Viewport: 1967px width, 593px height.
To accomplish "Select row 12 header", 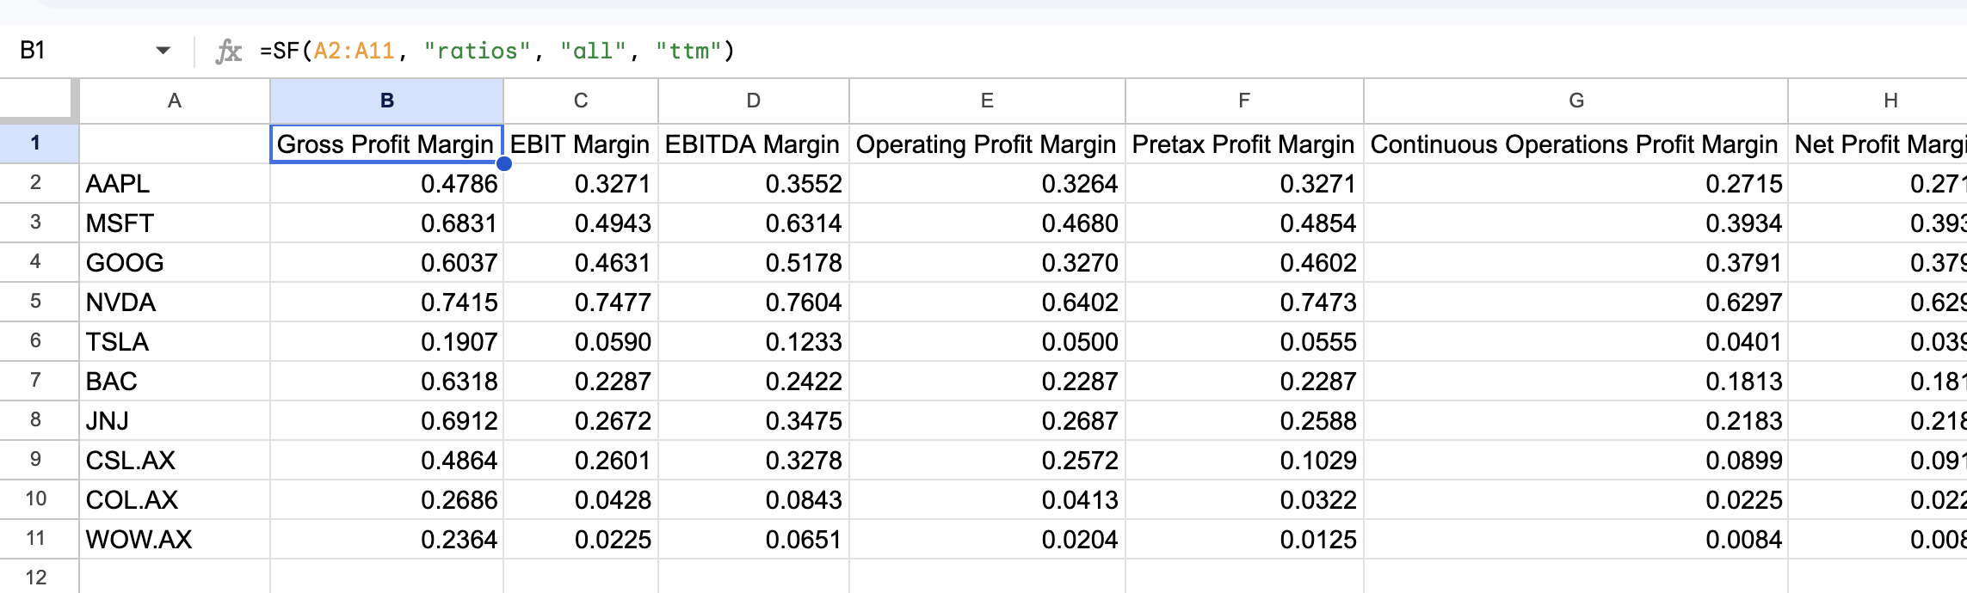I will (x=35, y=578).
